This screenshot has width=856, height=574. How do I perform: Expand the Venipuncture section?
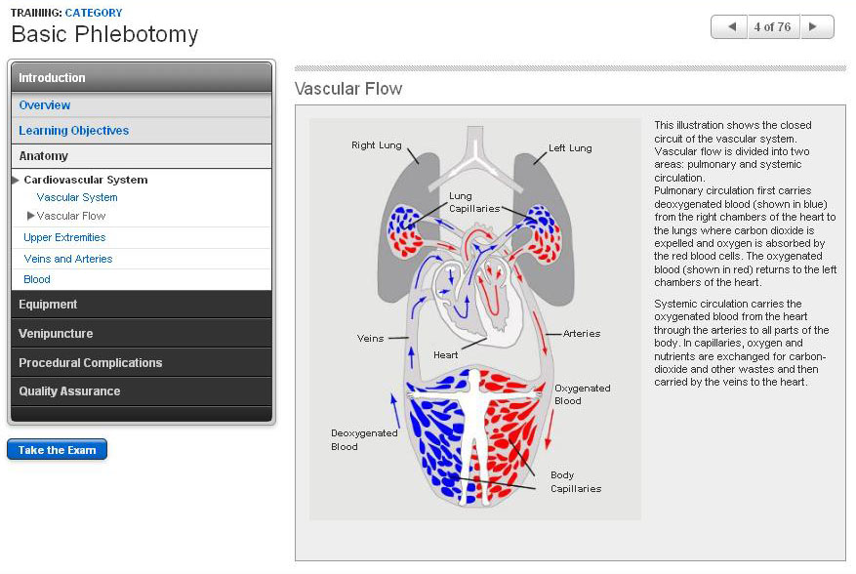tap(56, 334)
